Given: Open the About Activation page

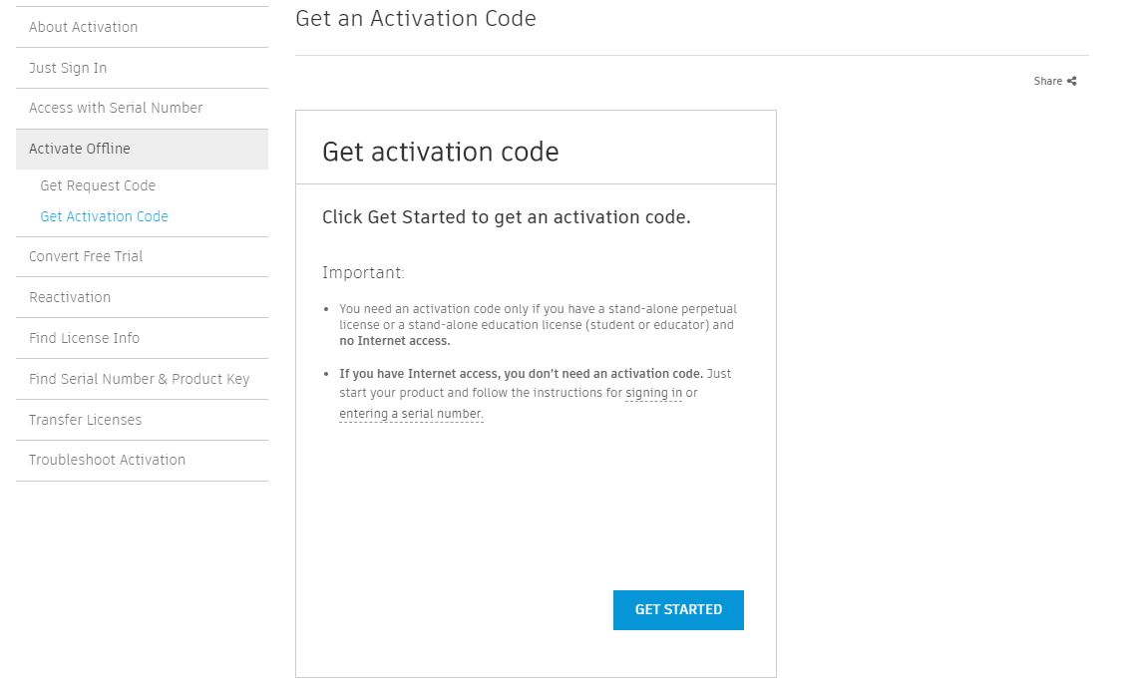Looking at the screenshot, I should (x=142, y=28).
